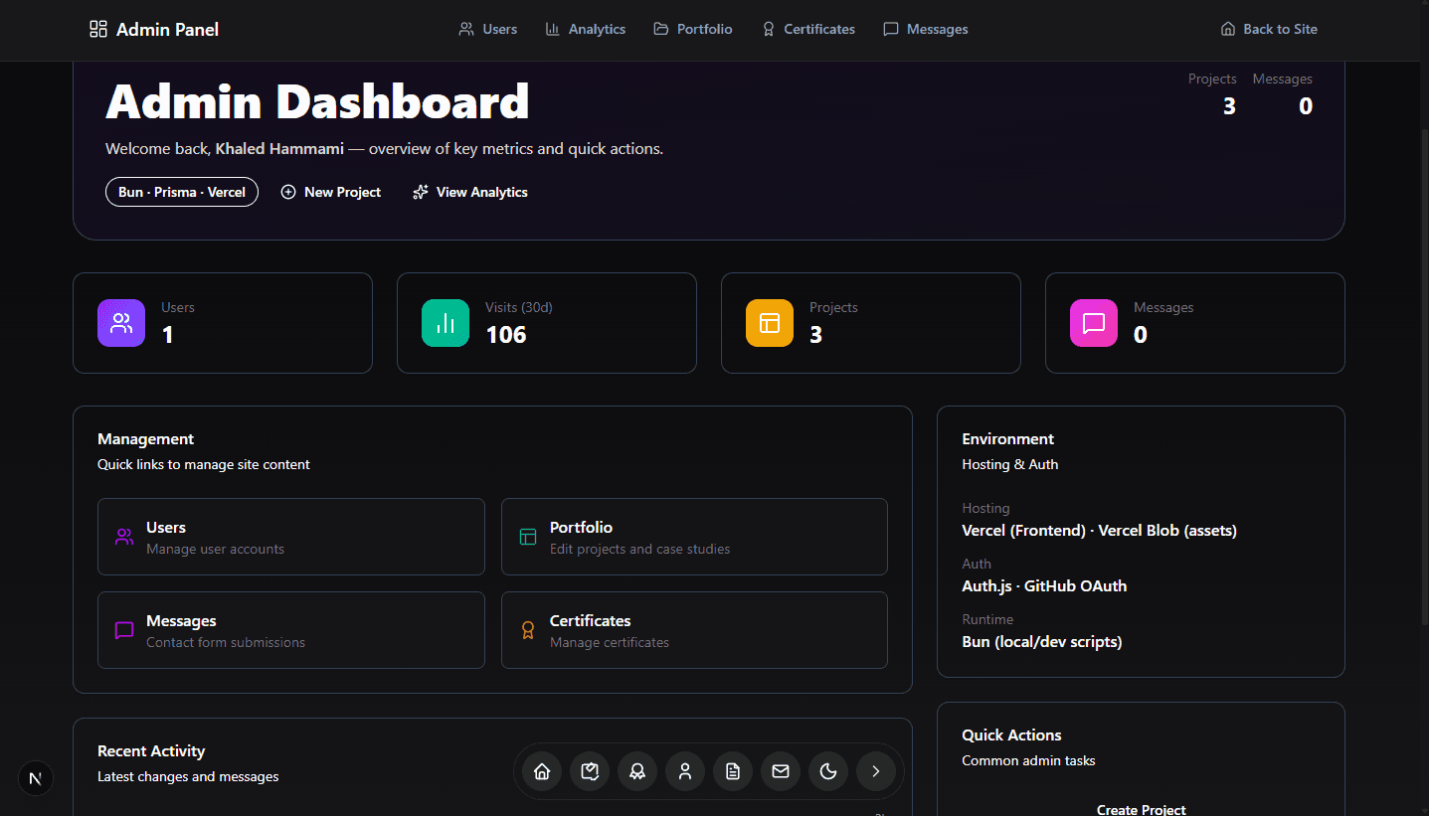Click the envelope mail icon in the dock
The height and width of the screenshot is (816, 1429).
coord(781,771)
